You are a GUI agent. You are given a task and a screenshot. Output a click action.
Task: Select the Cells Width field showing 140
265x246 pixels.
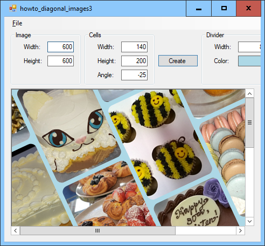[134, 47]
